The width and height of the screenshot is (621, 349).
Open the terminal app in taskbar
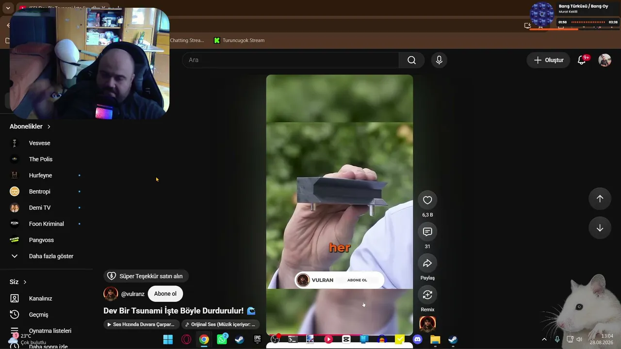pyautogui.click(x=293, y=340)
